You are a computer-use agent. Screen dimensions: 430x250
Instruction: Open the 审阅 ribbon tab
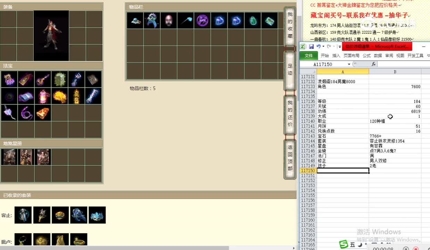(389, 56)
